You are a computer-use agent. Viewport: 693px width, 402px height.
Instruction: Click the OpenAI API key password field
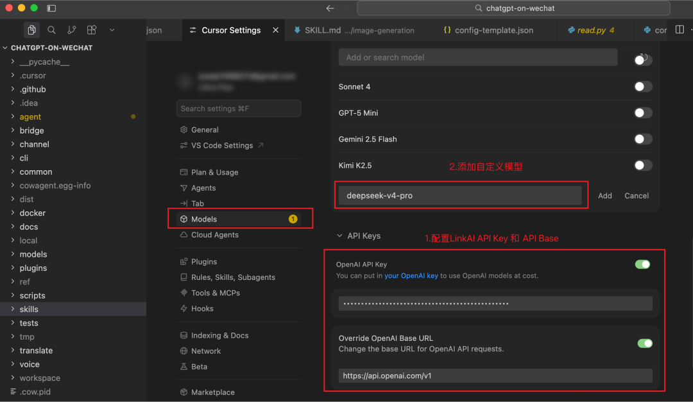(x=495, y=303)
